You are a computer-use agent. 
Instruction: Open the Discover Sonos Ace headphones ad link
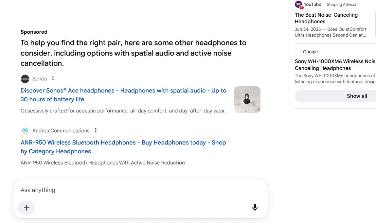pos(123,95)
